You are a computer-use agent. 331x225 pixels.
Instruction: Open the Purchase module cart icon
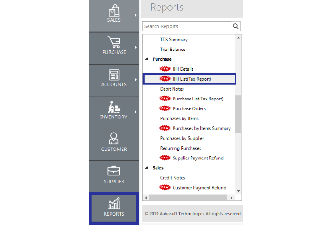click(x=114, y=42)
